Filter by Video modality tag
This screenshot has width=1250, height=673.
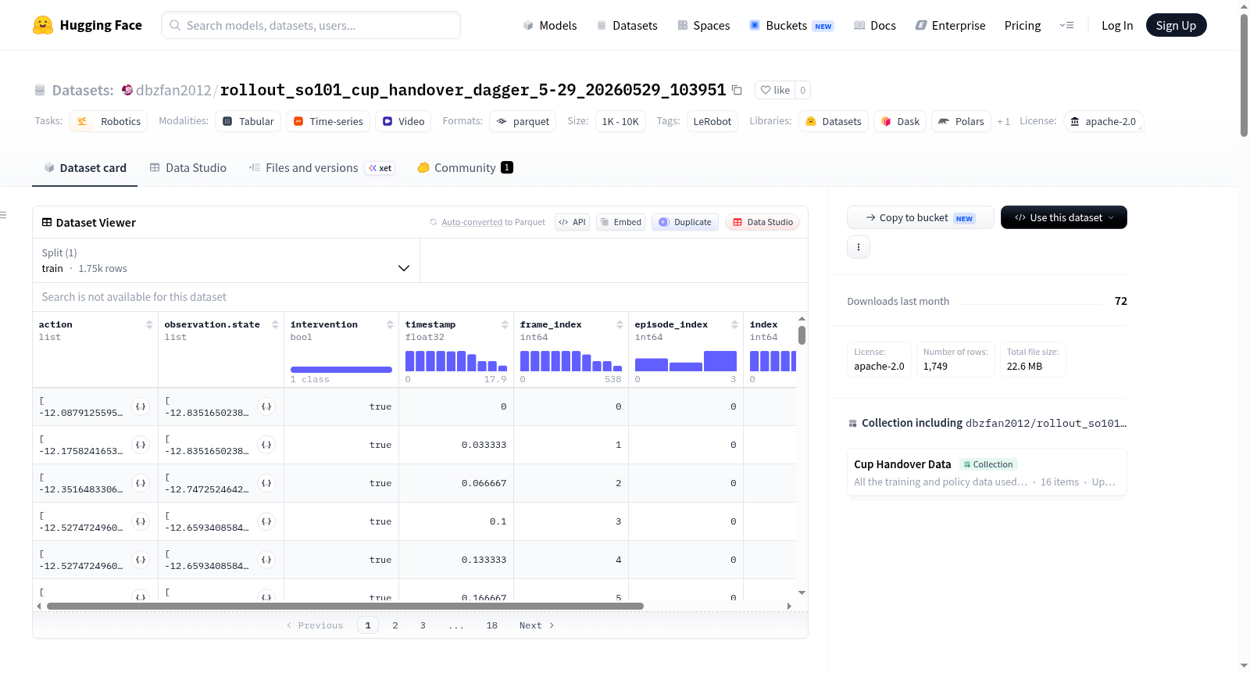click(403, 121)
